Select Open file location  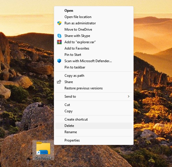94,17
